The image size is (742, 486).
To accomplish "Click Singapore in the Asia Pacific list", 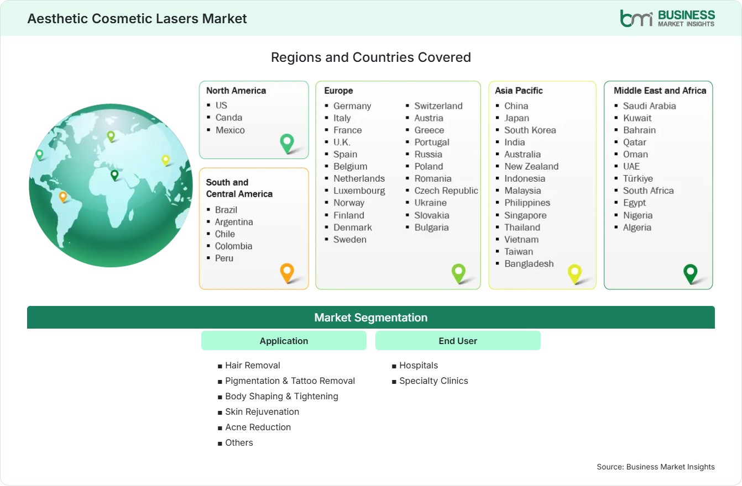I will (525, 215).
